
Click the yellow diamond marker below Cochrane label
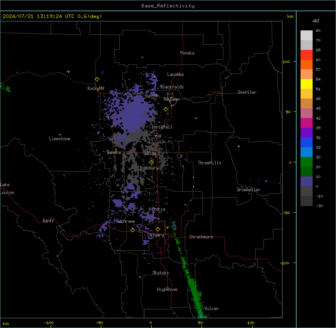(133, 230)
